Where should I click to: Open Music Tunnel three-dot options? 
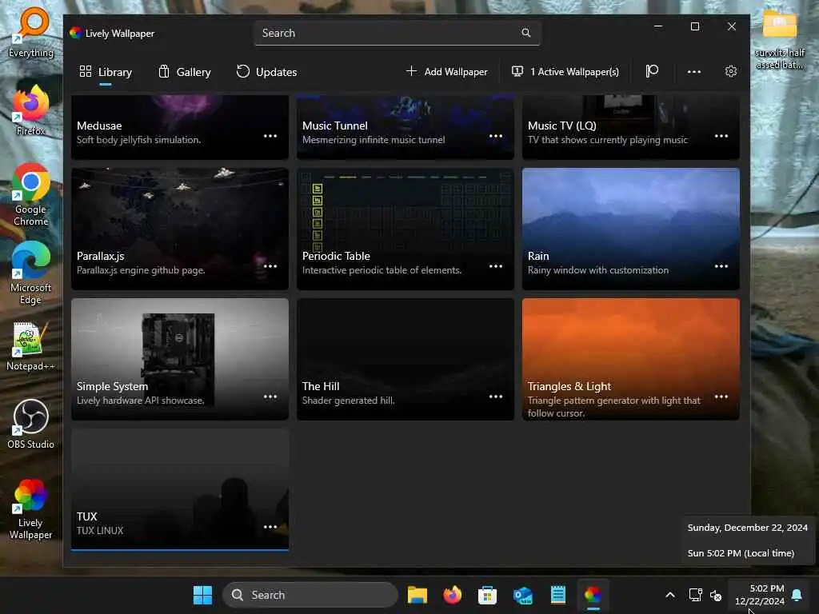[496, 136]
